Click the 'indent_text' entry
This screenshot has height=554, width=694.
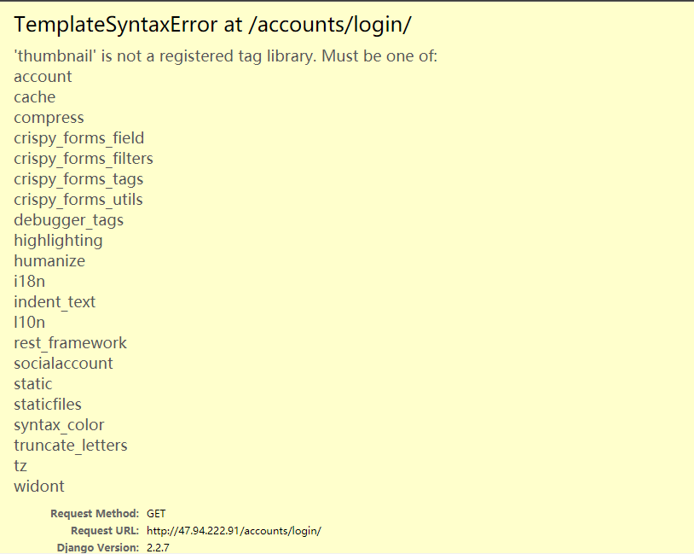click(55, 302)
